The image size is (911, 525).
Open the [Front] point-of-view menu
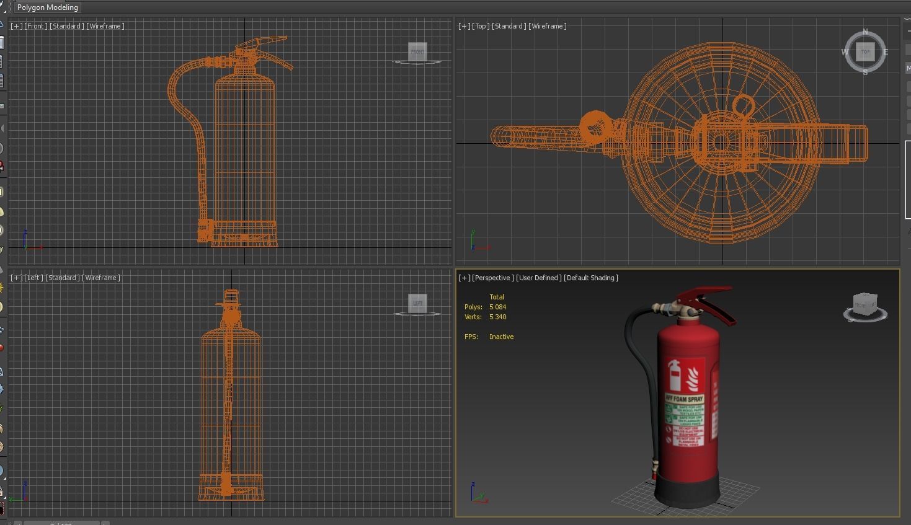[x=36, y=26]
